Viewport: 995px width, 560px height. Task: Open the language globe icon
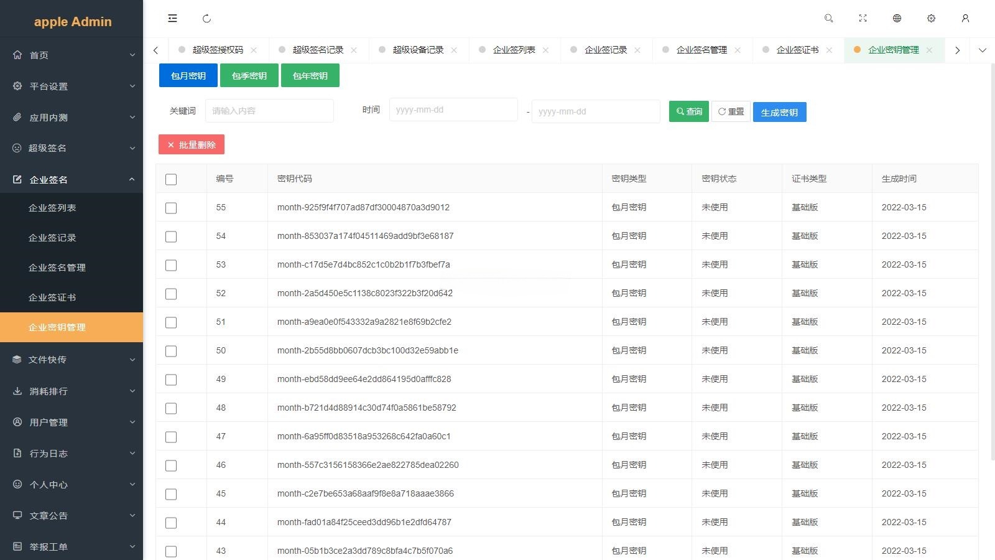pos(897,18)
